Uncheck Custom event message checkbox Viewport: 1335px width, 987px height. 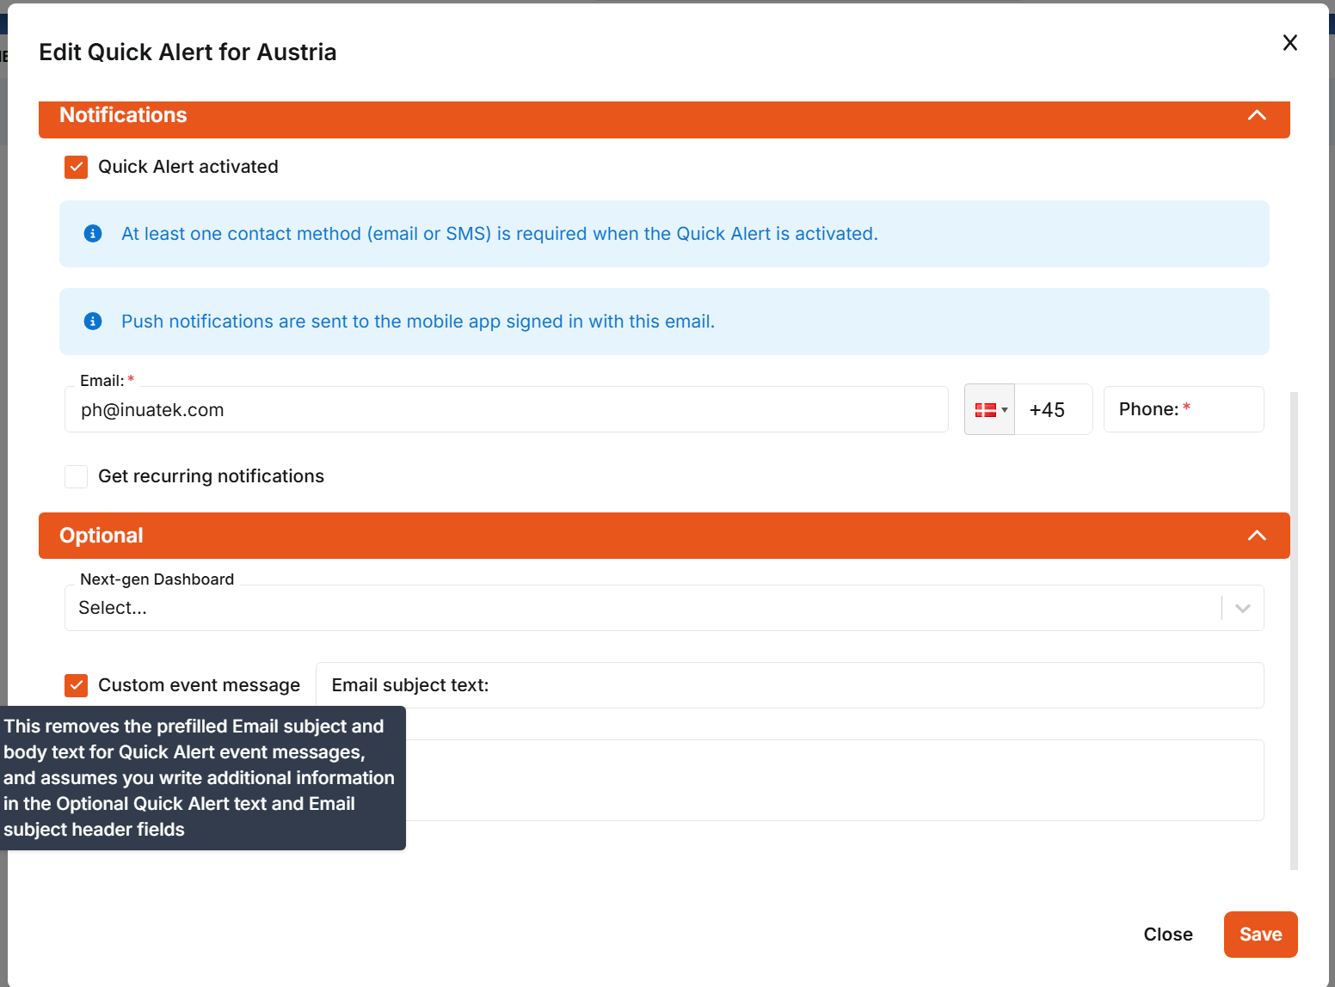pos(77,685)
